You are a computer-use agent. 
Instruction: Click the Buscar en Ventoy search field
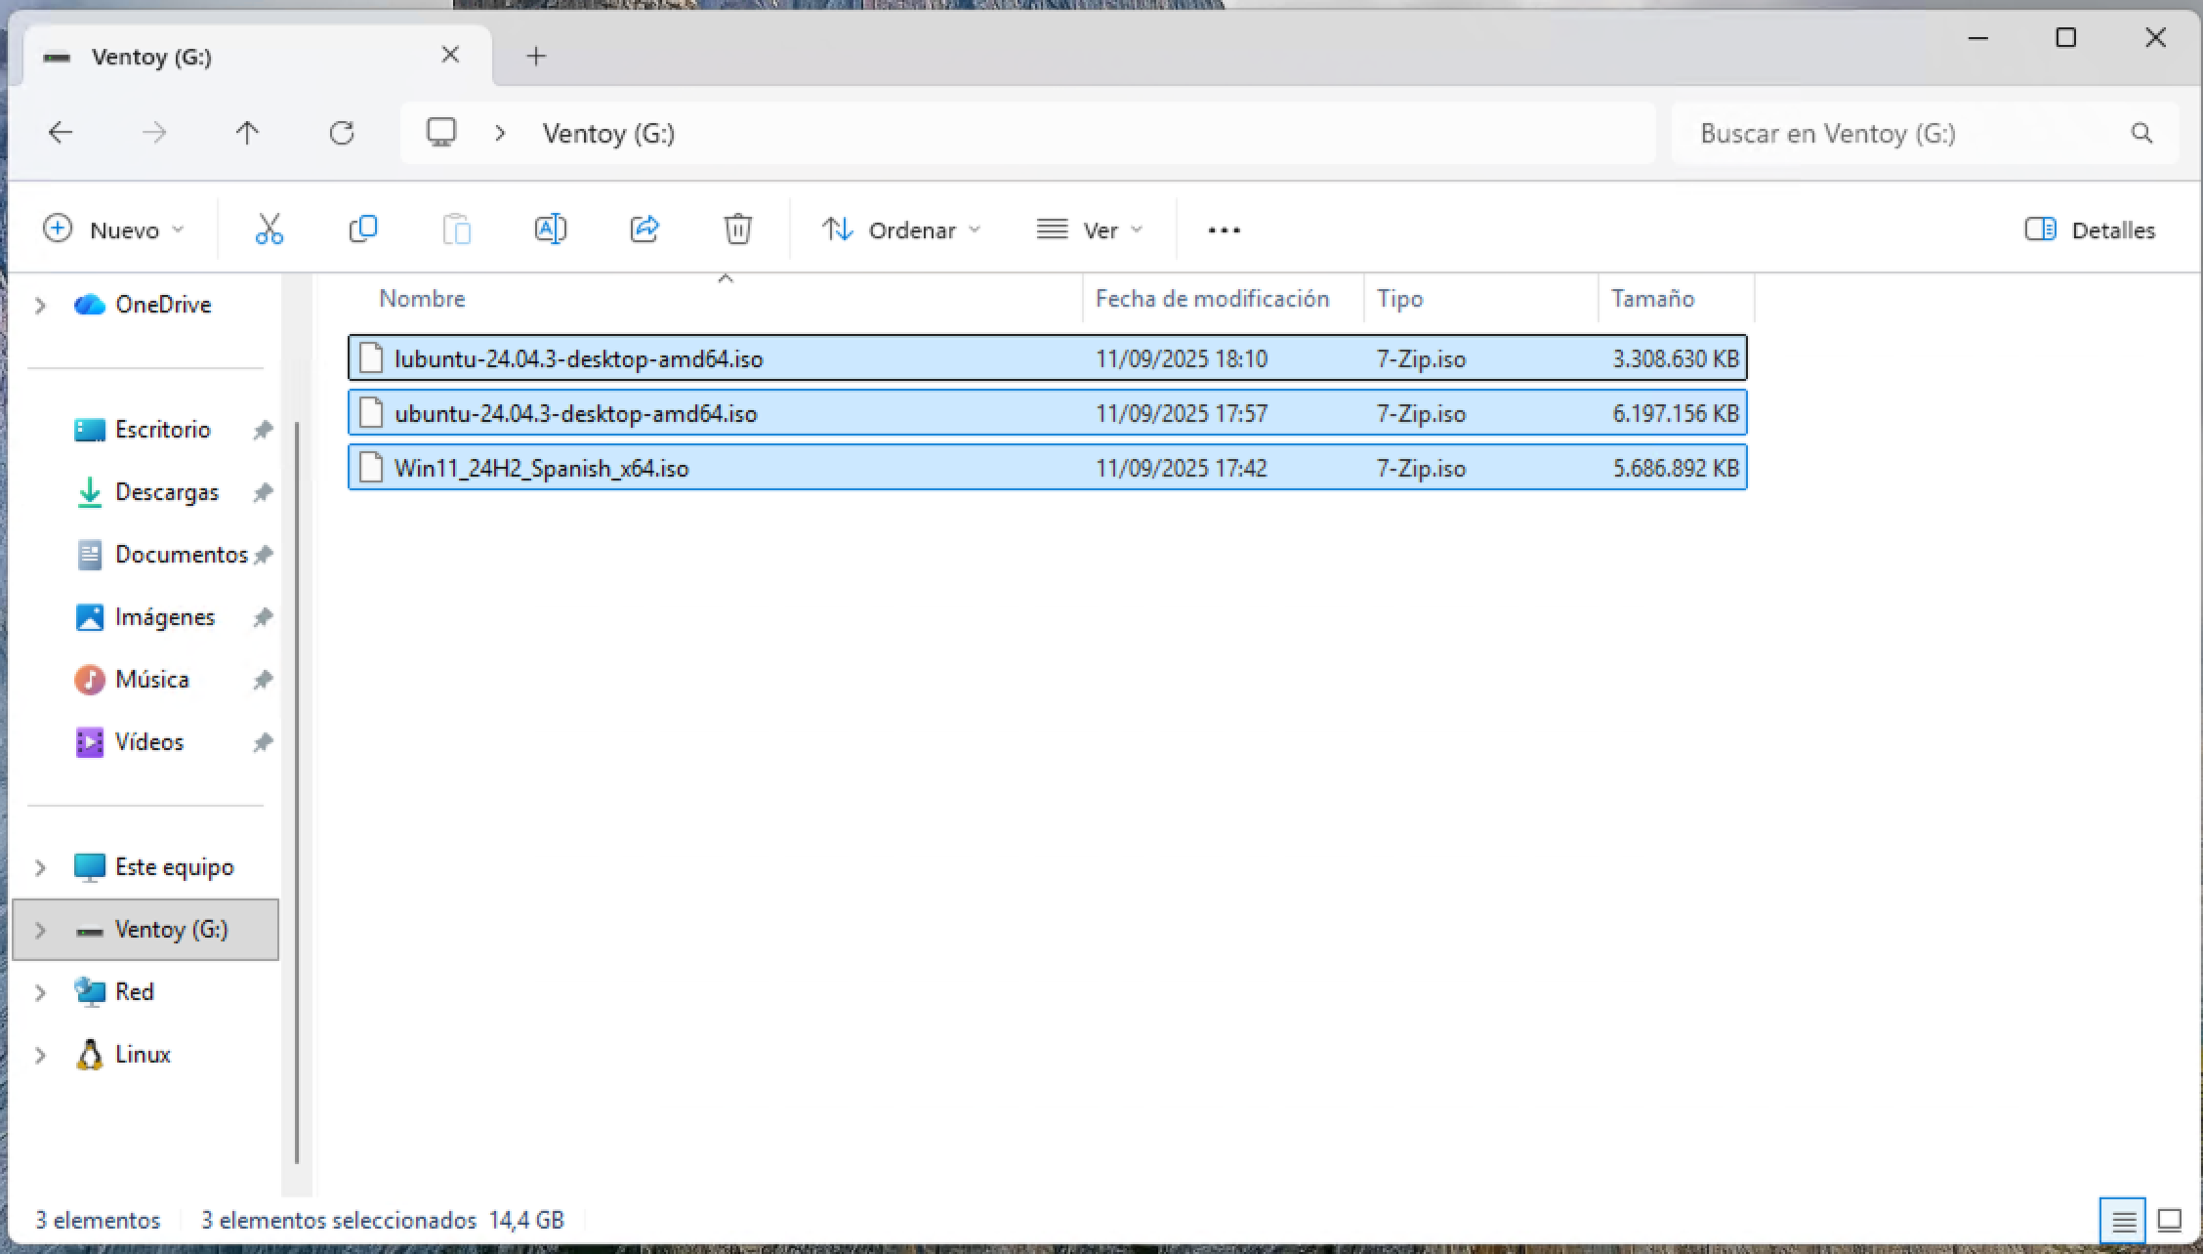(1906, 134)
